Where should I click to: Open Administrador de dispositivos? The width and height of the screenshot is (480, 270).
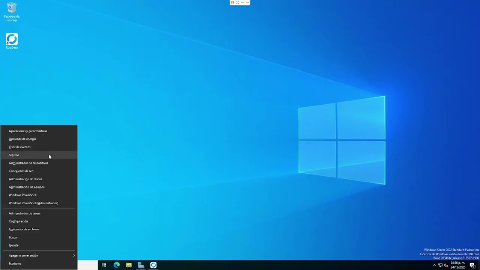(39, 163)
